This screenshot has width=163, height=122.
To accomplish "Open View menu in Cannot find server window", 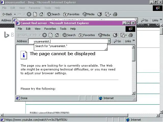I will tap(37, 29).
